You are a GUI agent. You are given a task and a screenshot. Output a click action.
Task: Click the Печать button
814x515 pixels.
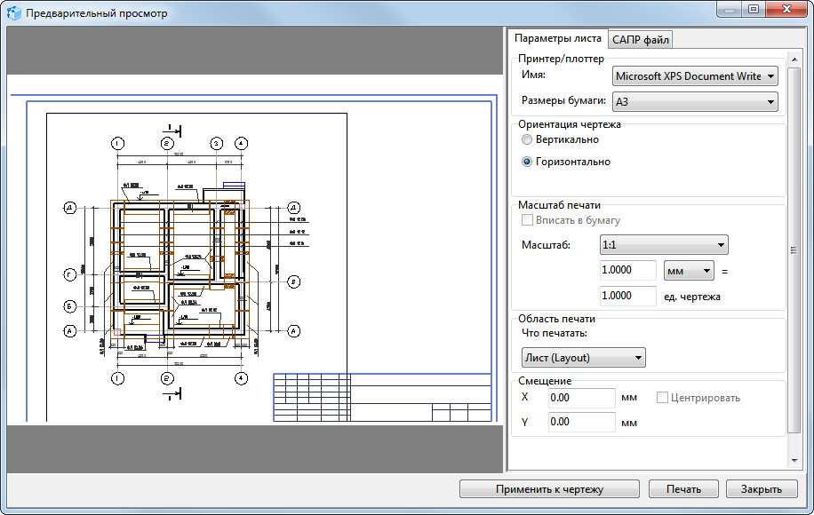pos(682,489)
